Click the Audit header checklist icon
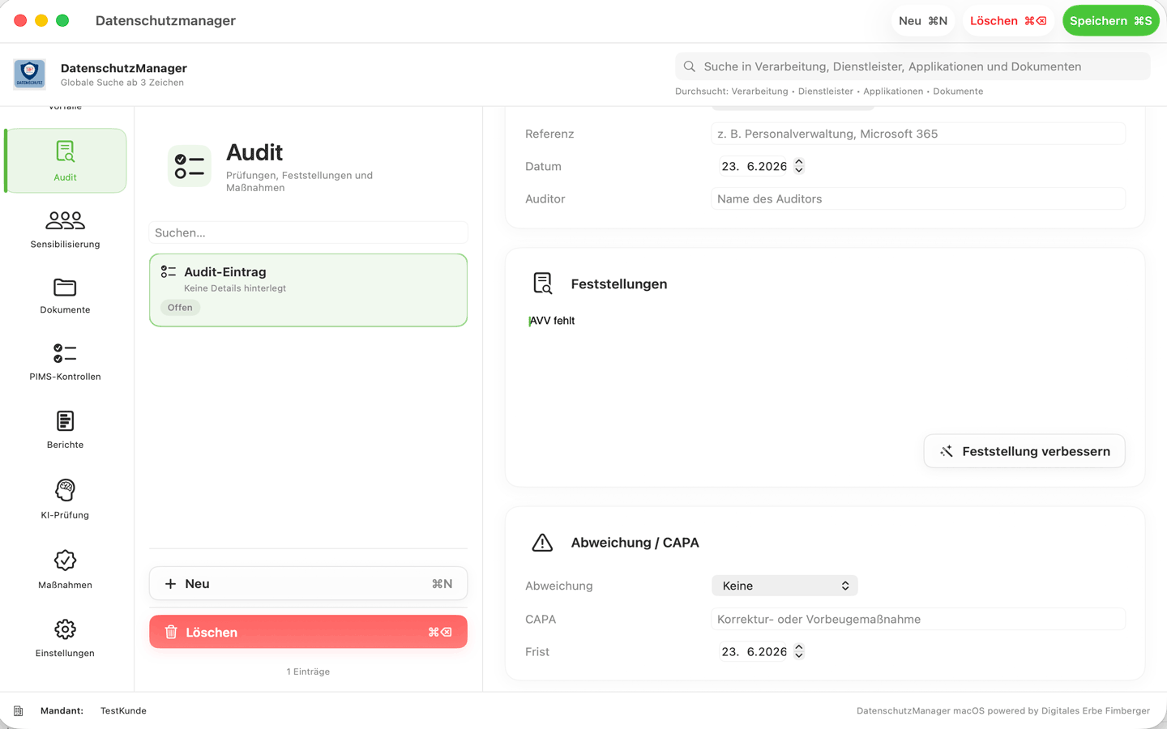1167x729 pixels. pos(190,166)
